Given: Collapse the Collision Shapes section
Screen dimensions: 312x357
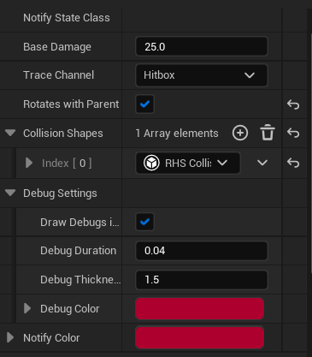Looking at the screenshot, I should coord(10,133).
